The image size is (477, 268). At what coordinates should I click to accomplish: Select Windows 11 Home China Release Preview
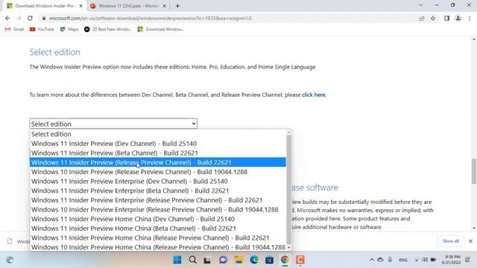pos(158,237)
